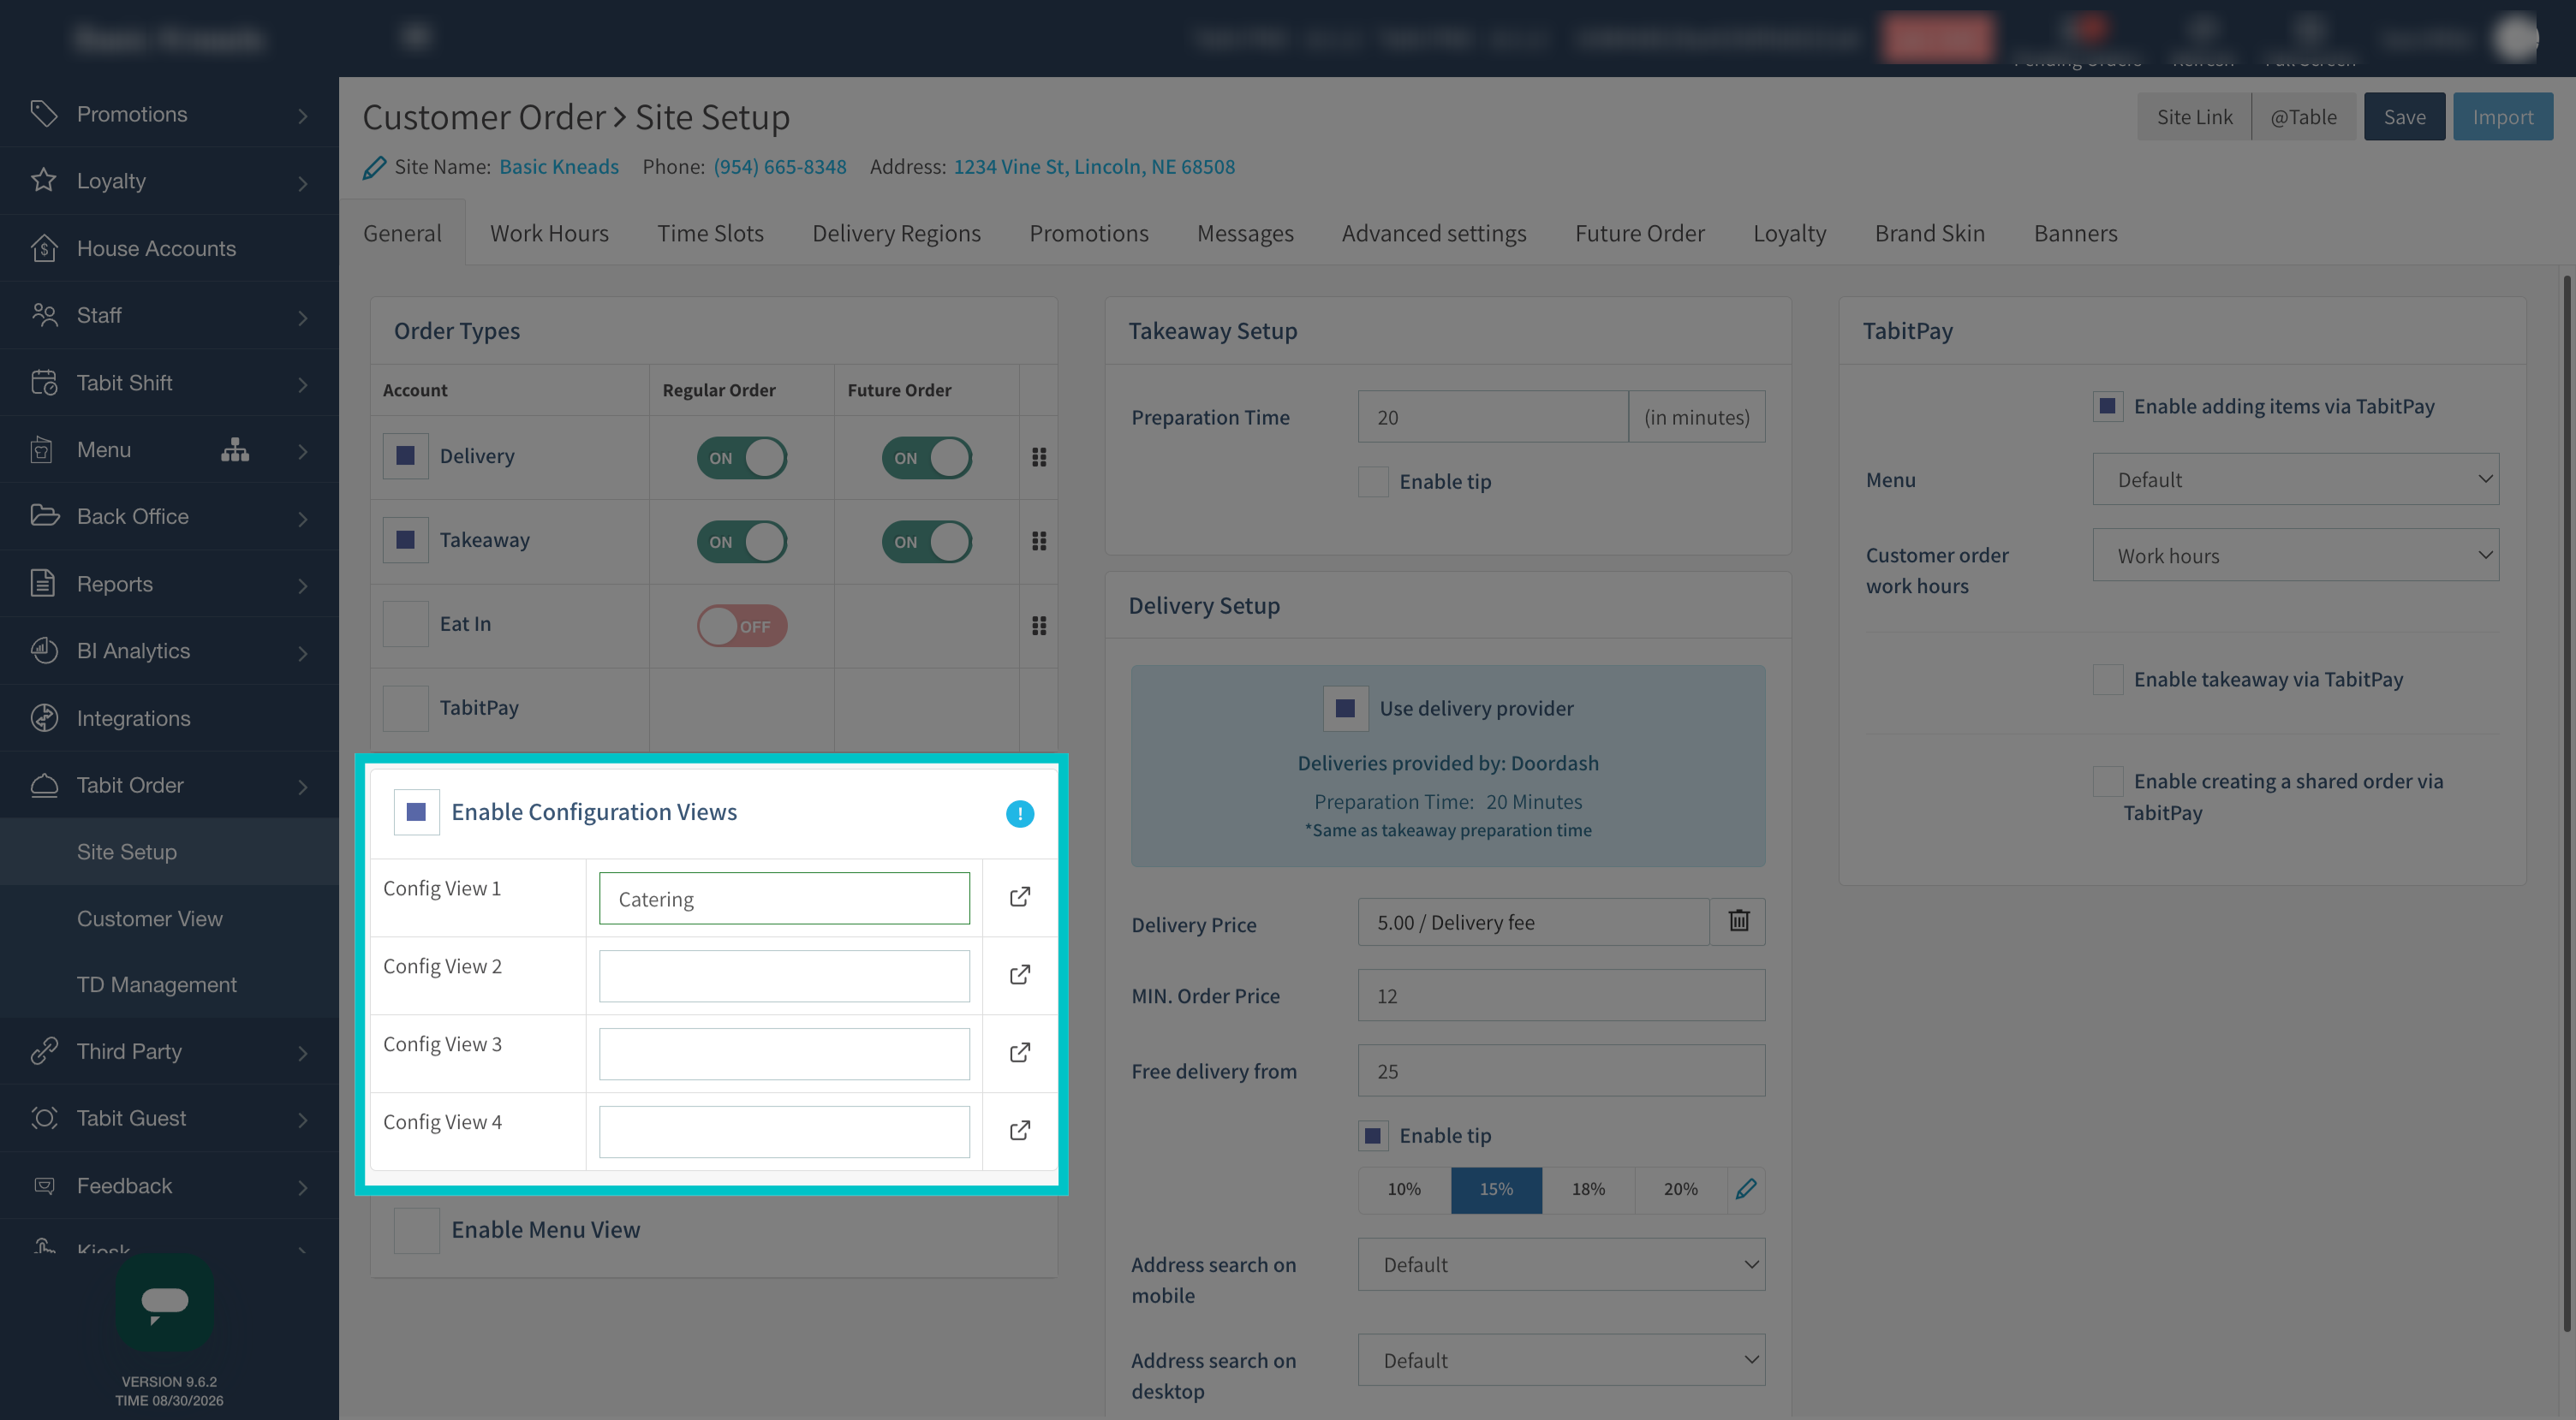Screen dimensions: 2576x1420
Task: Turn on Eat In Regular Order switch
Action: click(x=741, y=626)
